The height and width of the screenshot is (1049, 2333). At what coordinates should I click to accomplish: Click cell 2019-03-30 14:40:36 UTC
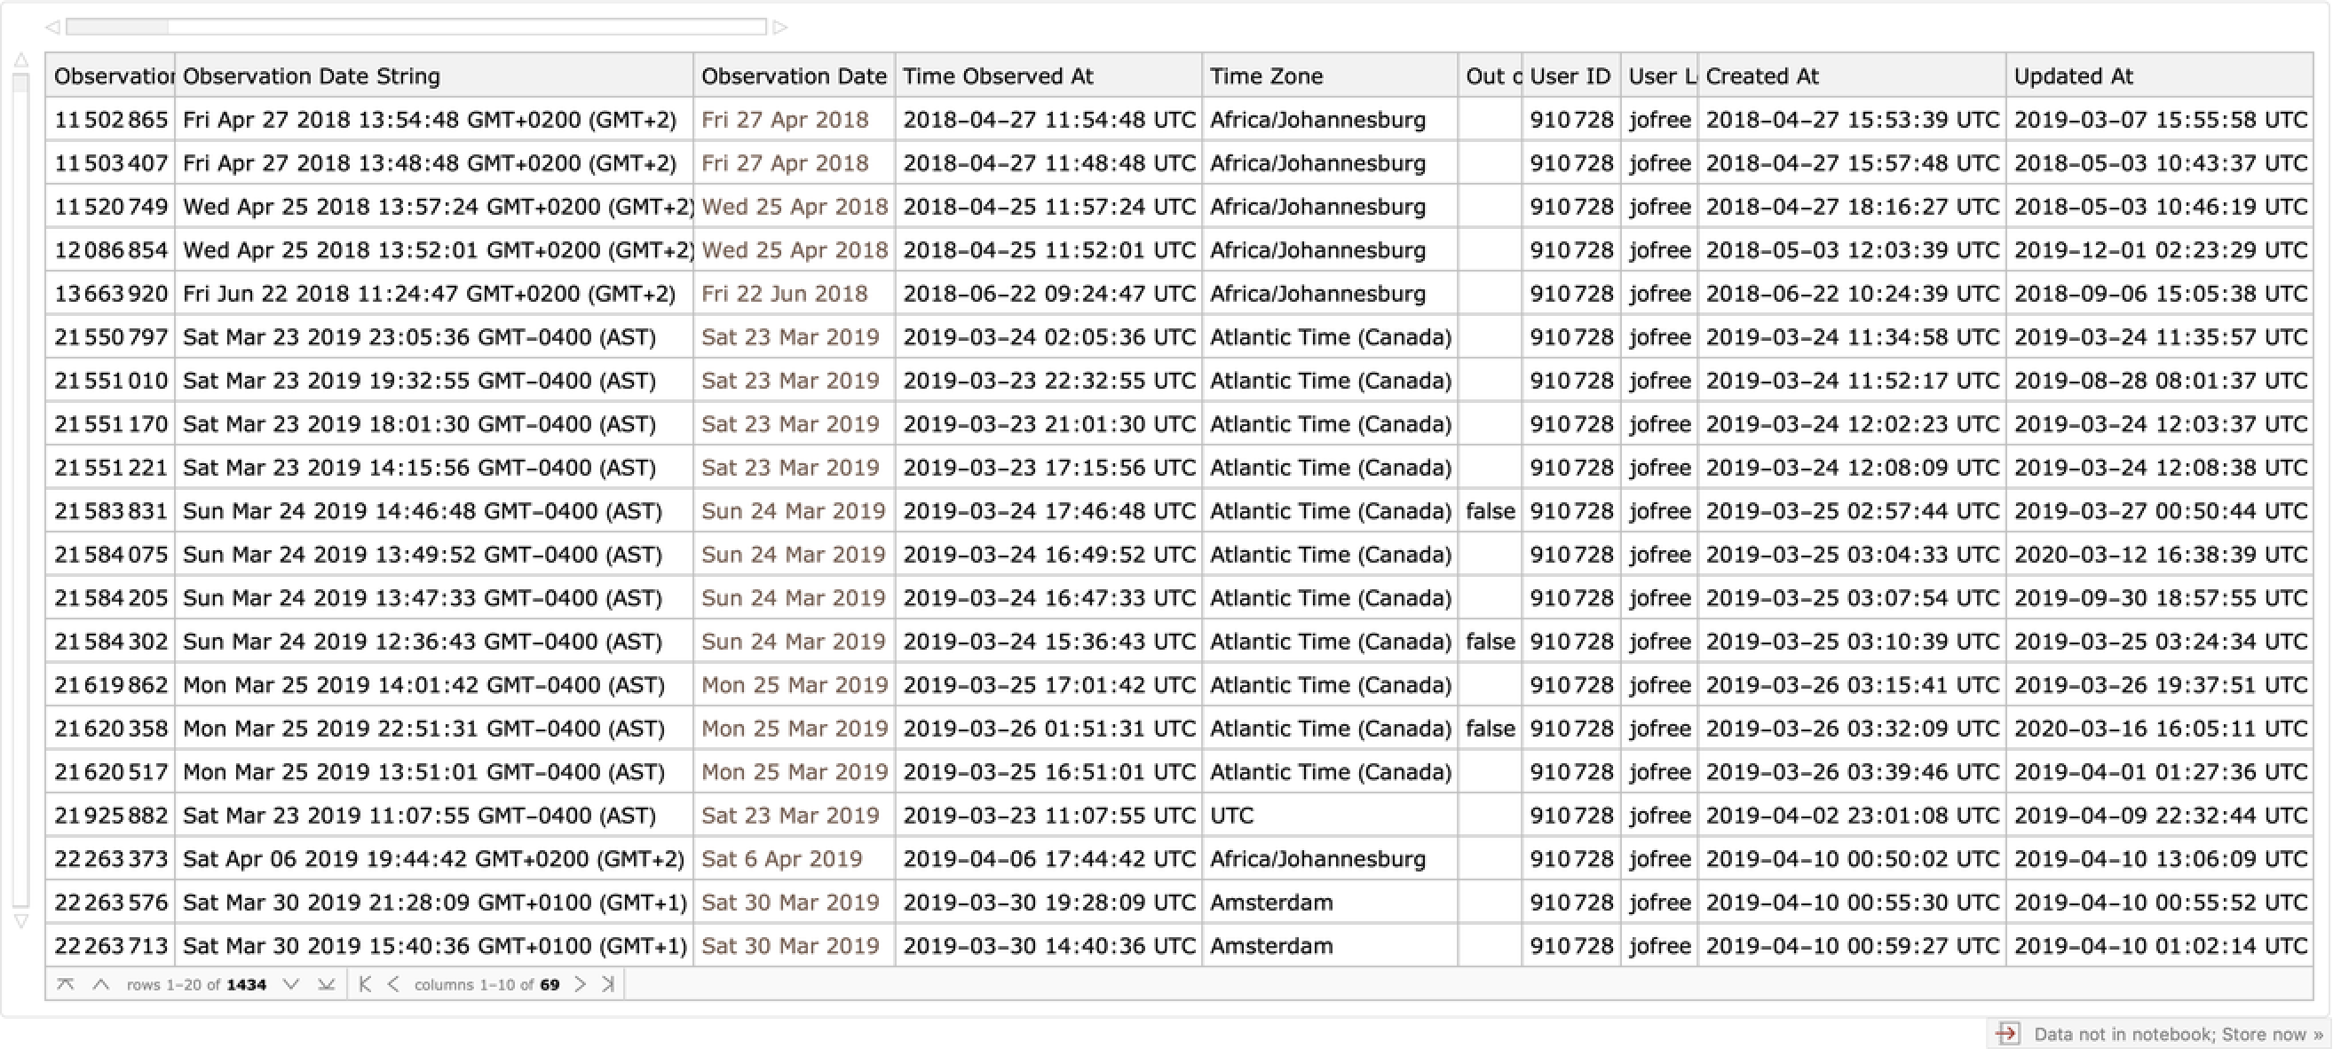click(x=1048, y=945)
